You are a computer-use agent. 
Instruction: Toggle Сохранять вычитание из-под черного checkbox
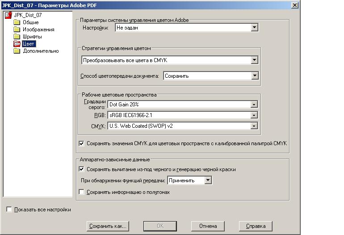[x=81, y=169]
